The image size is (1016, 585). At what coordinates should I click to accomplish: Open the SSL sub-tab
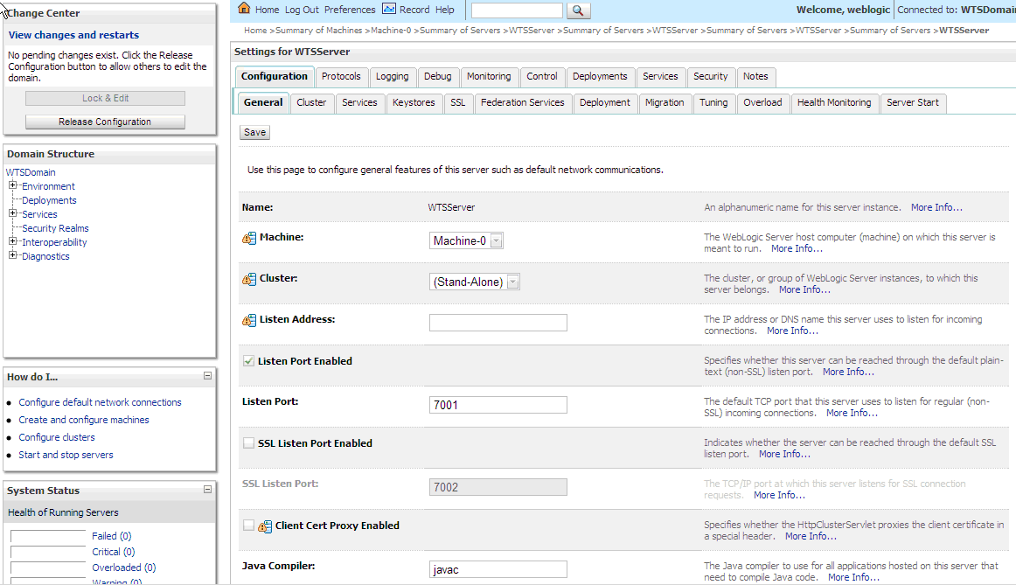(458, 103)
